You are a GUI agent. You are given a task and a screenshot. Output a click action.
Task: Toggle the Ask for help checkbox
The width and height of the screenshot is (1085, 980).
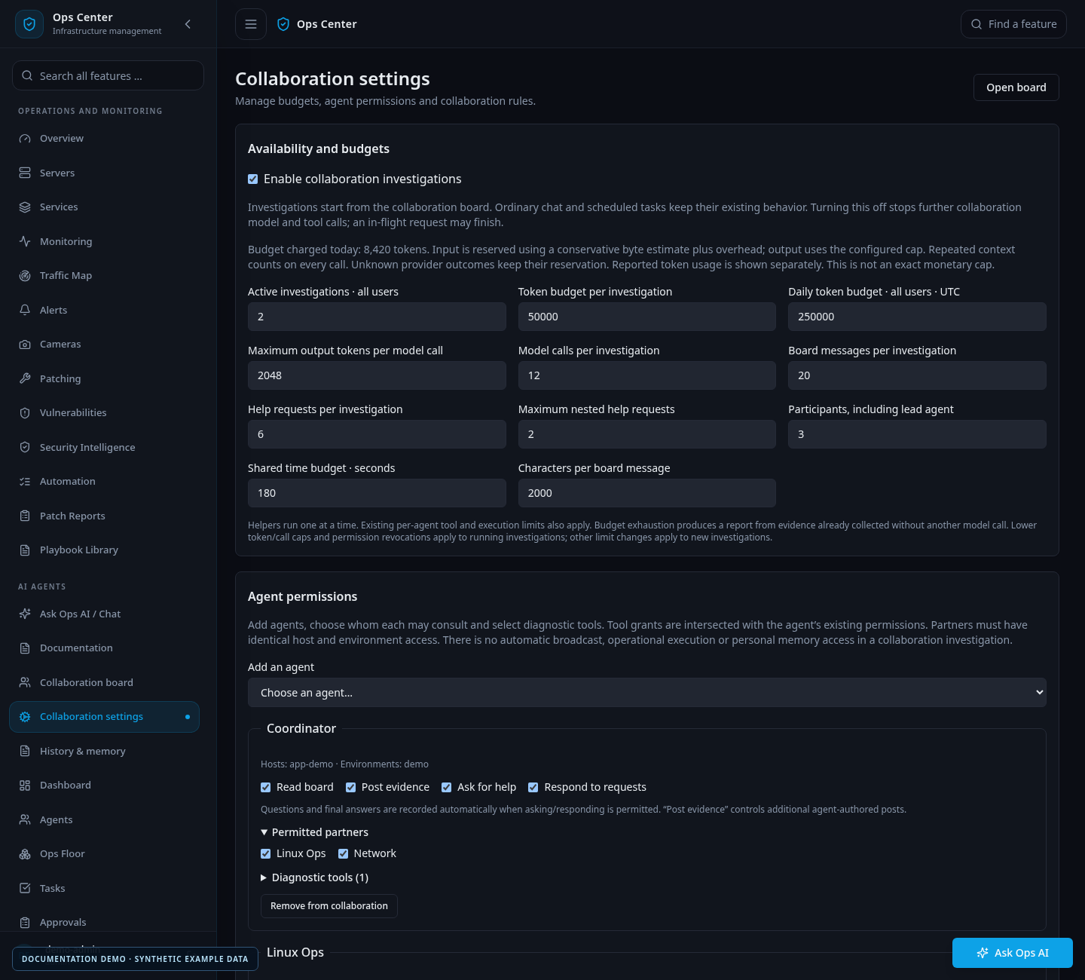click(447, 788)
